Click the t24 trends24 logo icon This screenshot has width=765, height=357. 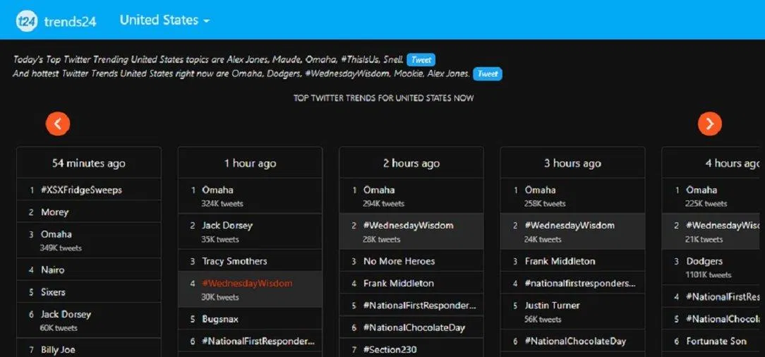point(26,21)
